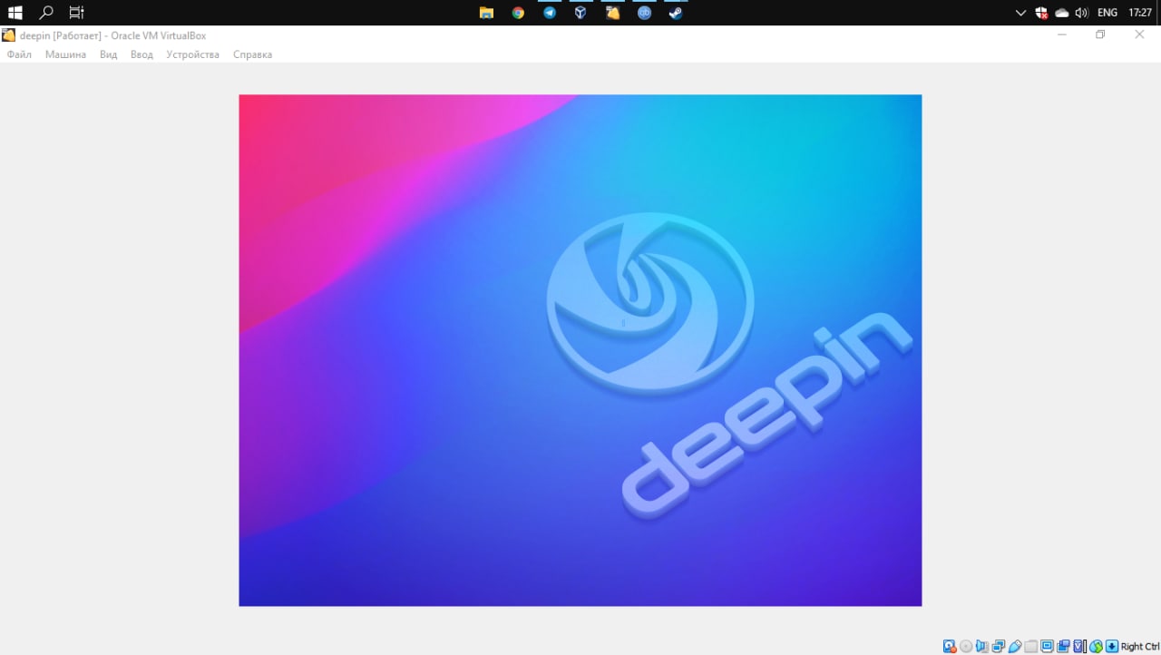Open the Вид menu
Screen dimensions: 1161x655
click(109, 54)
